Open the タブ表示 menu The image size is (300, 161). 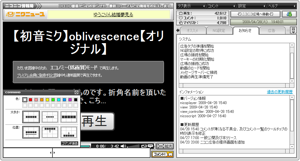coord(191,6)
